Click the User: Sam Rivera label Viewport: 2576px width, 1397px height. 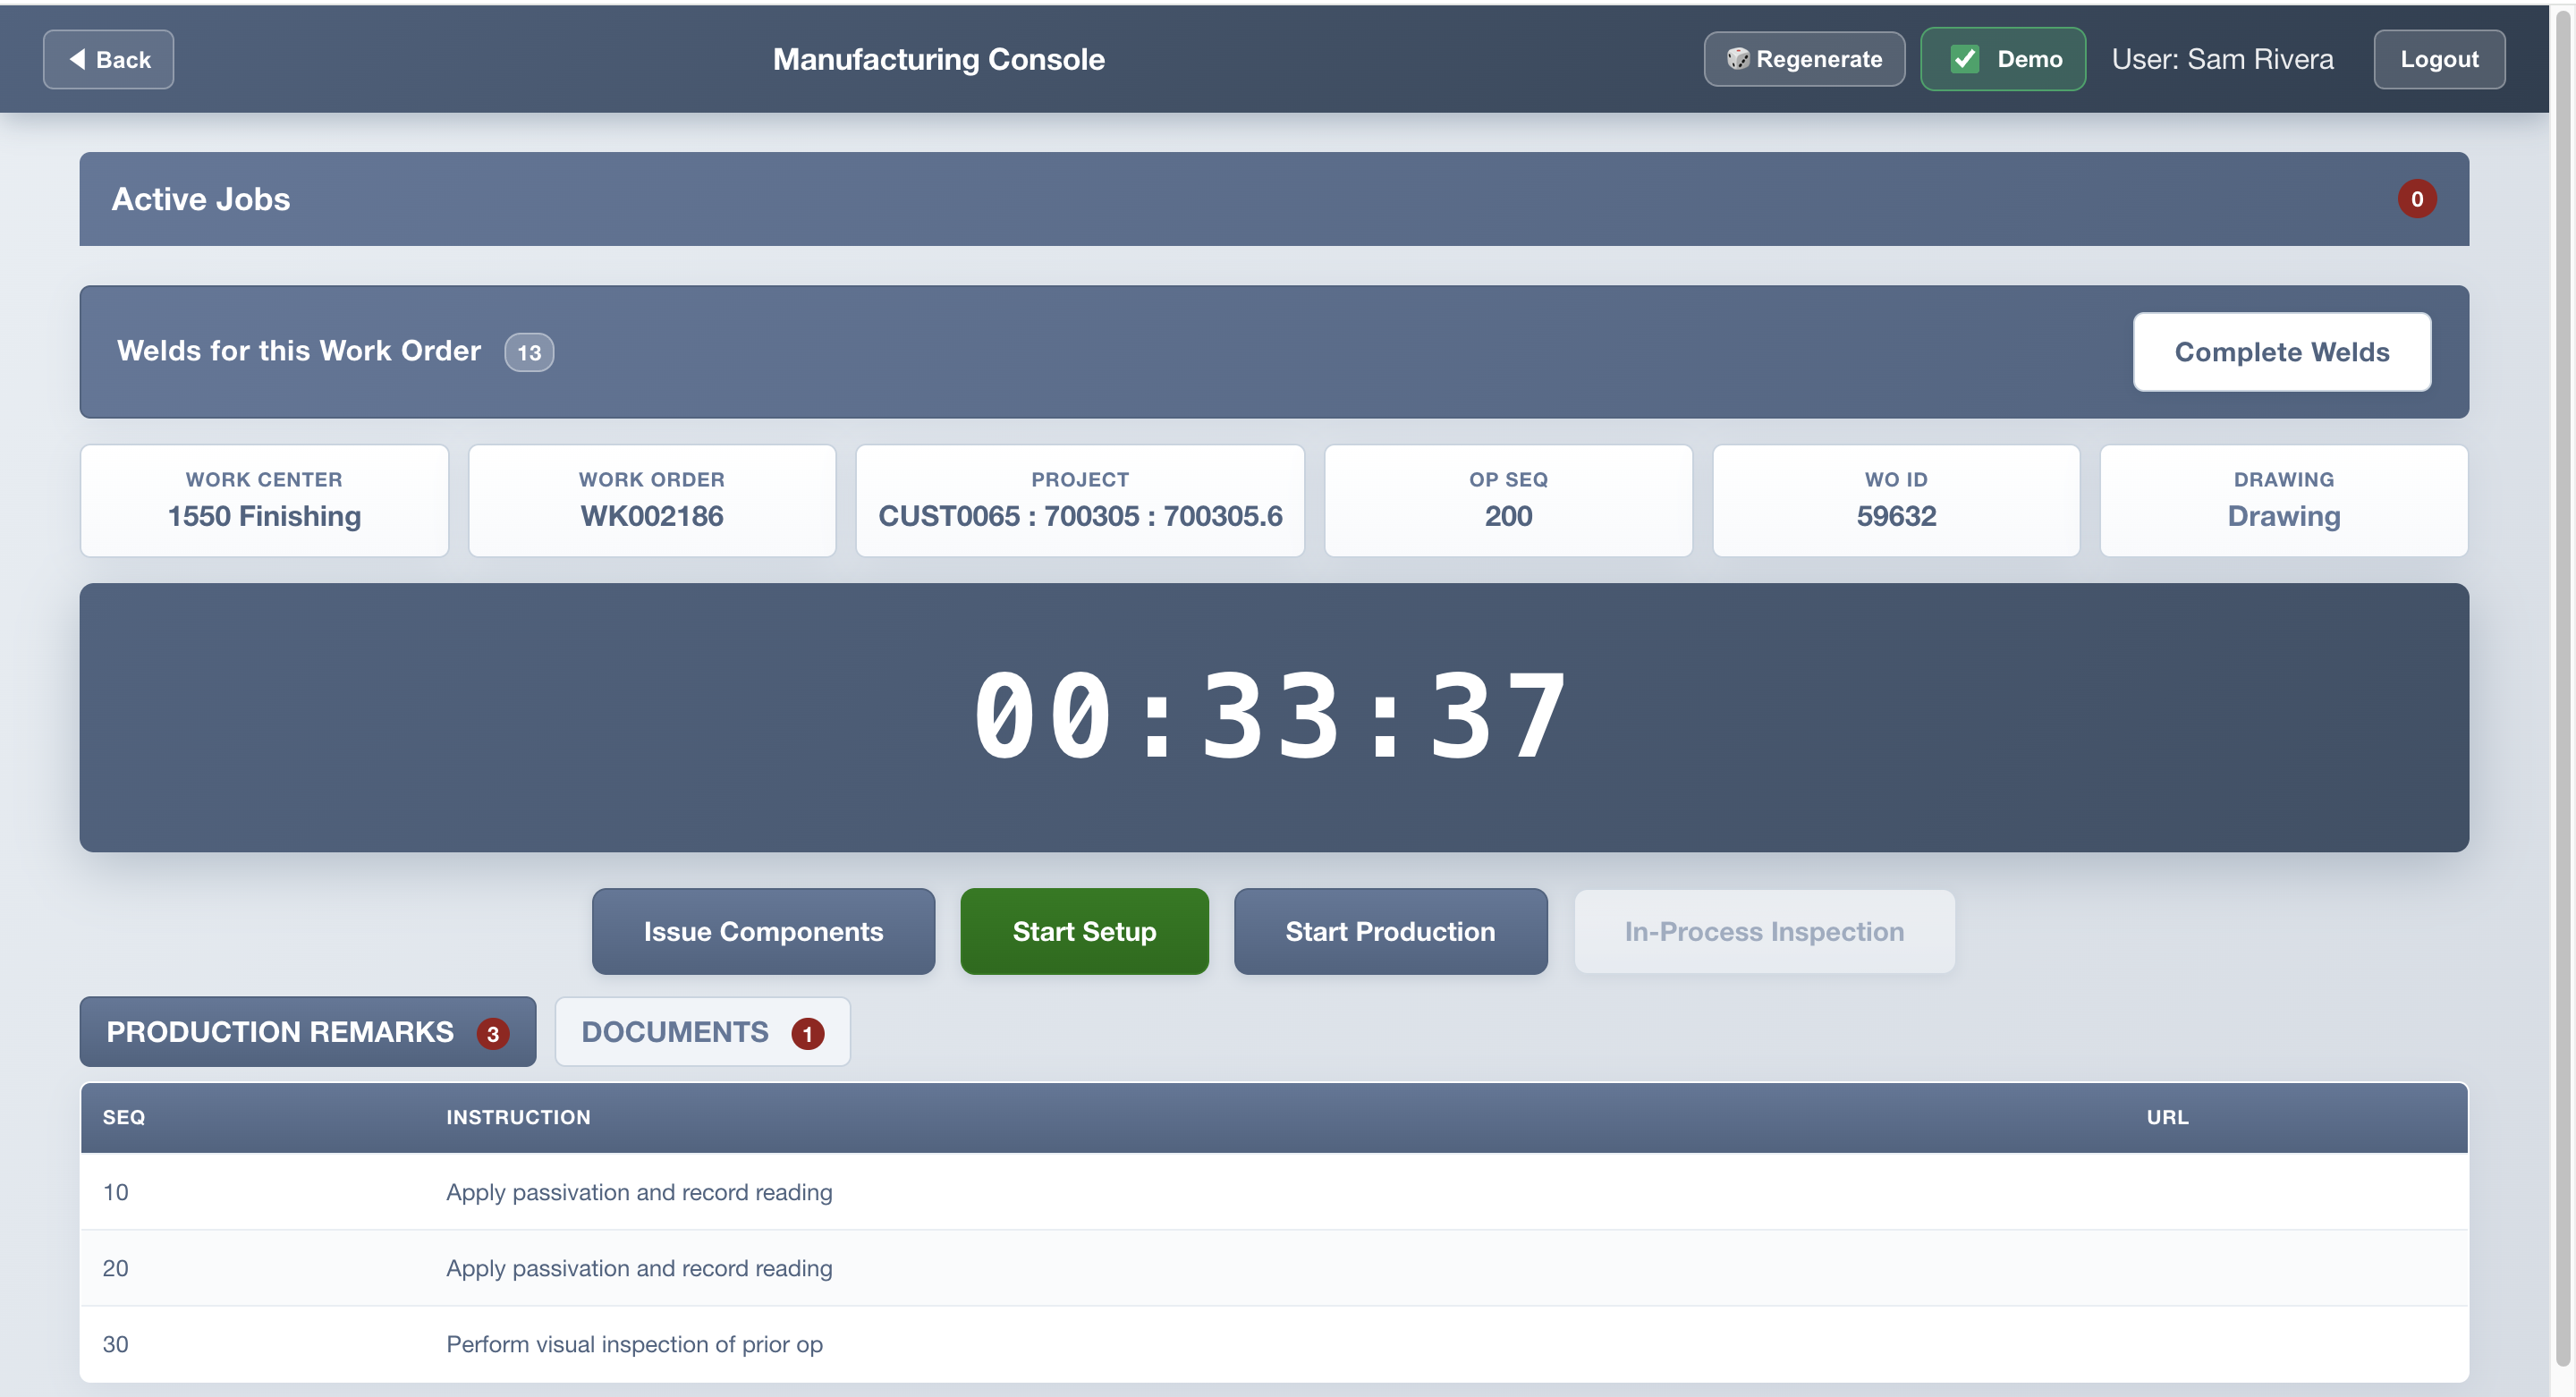click(x=2222, y=59)
